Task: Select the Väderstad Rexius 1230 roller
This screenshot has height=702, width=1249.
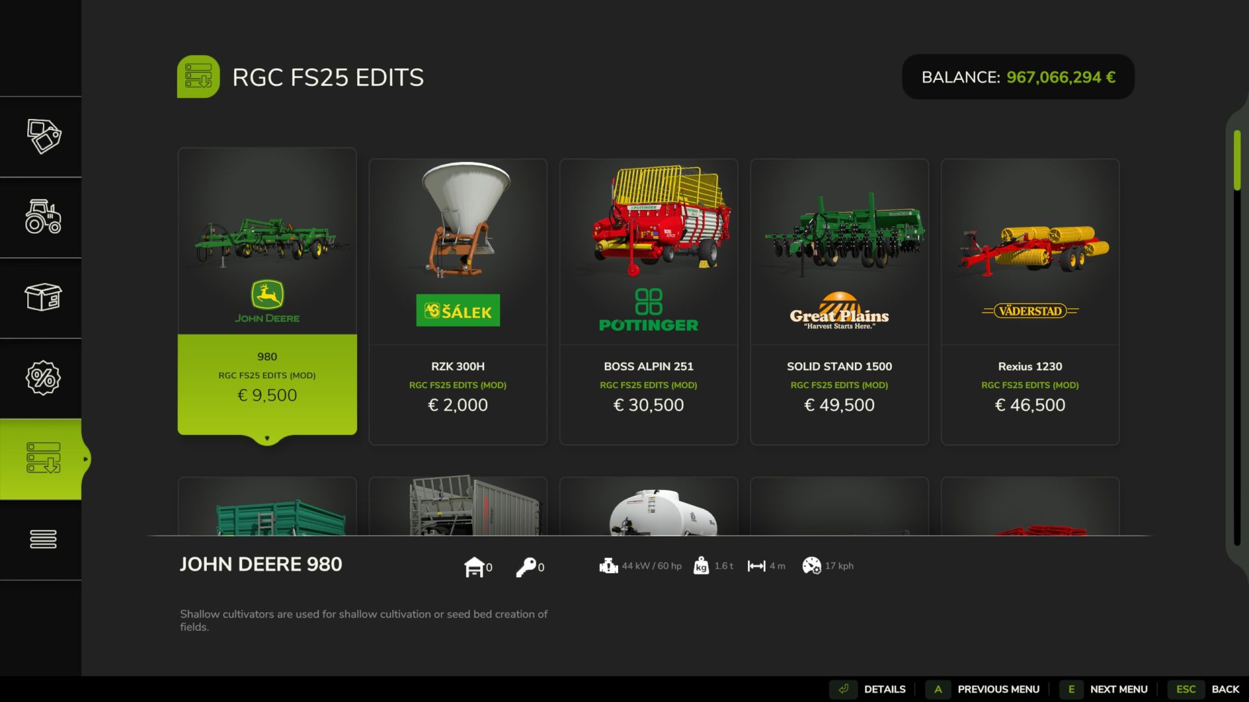Action: pyautogui.click(x=1030, y=302)
